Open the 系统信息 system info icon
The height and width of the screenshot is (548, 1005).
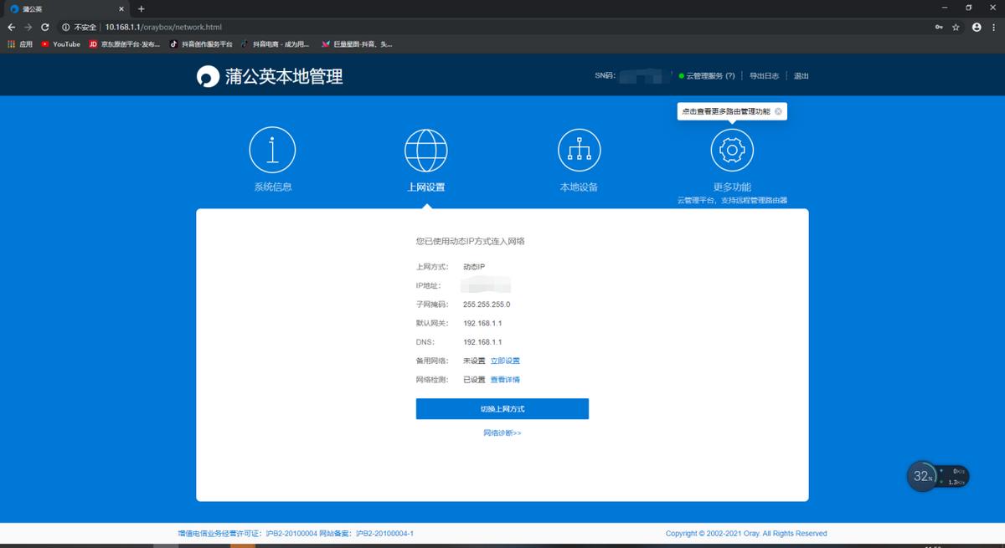[271, 149]
